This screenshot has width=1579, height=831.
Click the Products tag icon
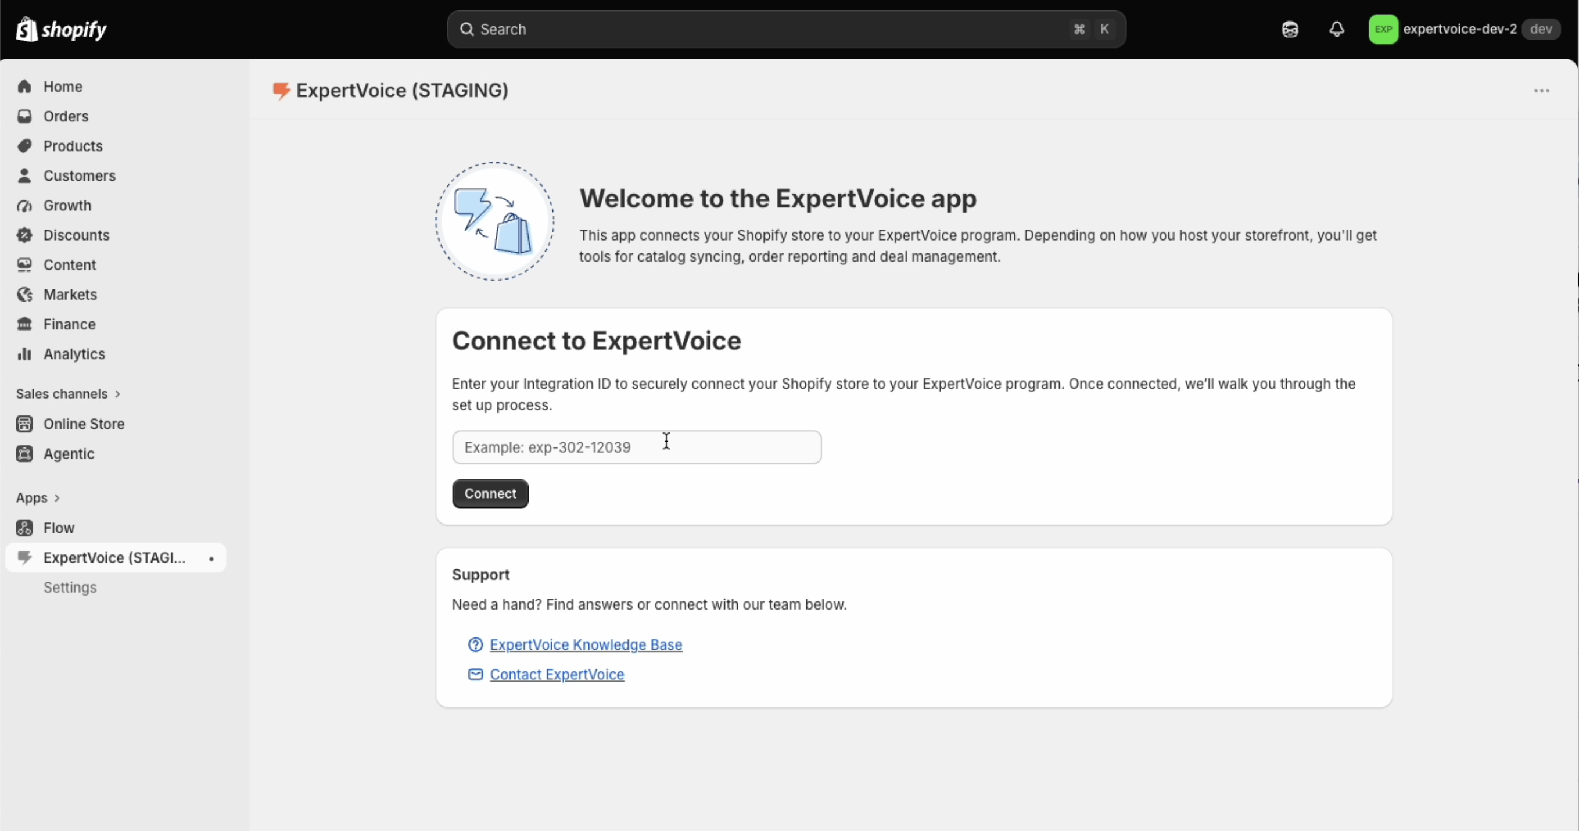point(24,146)
